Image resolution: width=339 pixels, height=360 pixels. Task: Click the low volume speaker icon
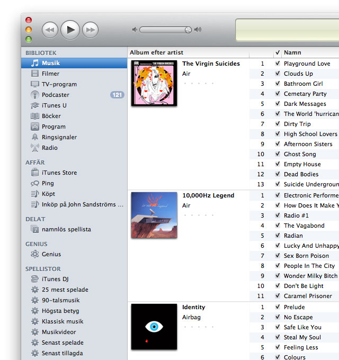click(x=135, y=30)
